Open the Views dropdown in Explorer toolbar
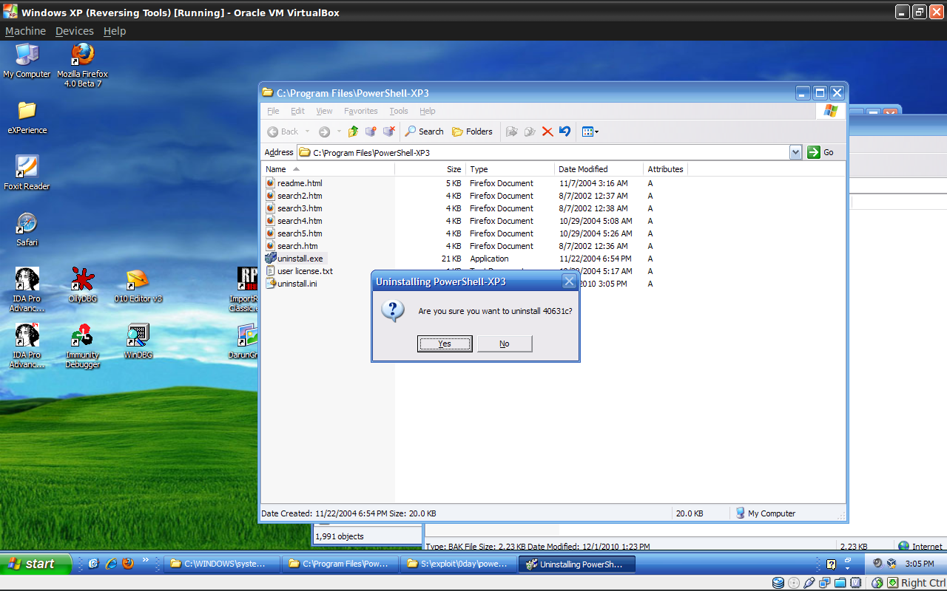947x591 pixels. (x=590, y=131)
